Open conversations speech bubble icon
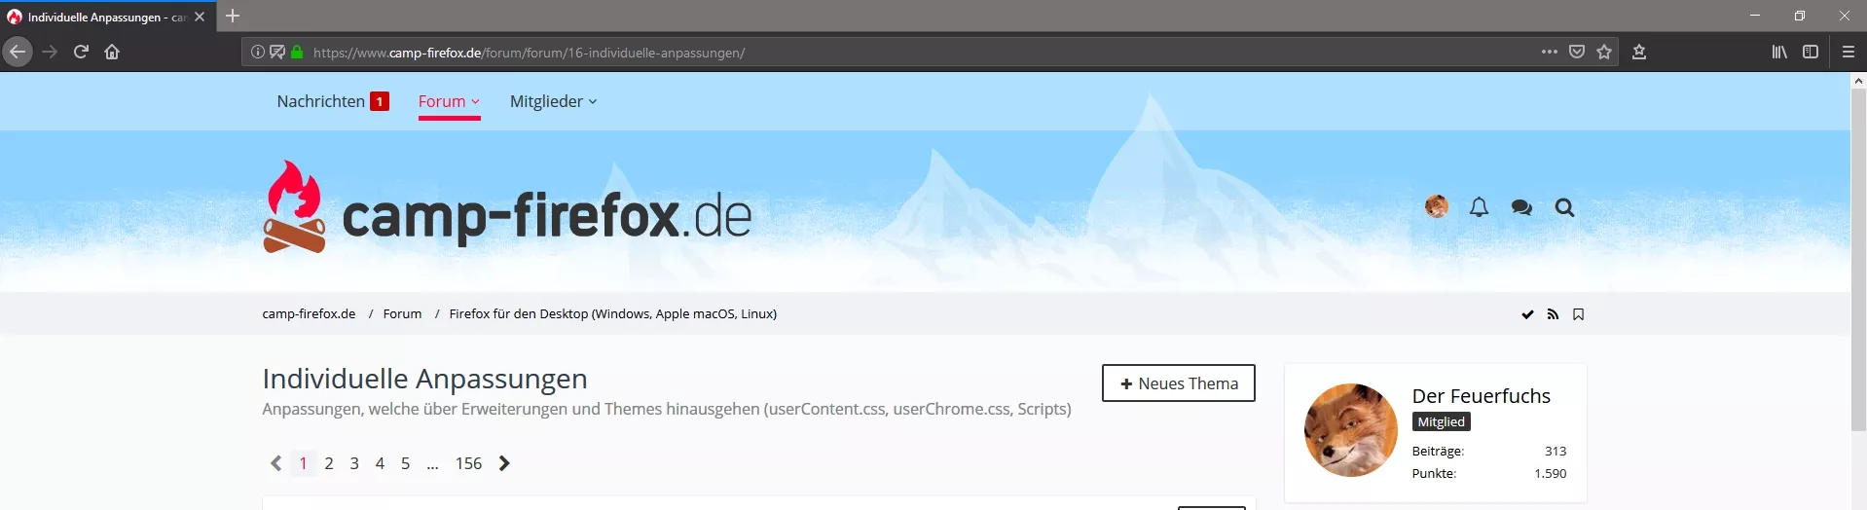Screen dimensions: 1867x510 pos(1521,207)
